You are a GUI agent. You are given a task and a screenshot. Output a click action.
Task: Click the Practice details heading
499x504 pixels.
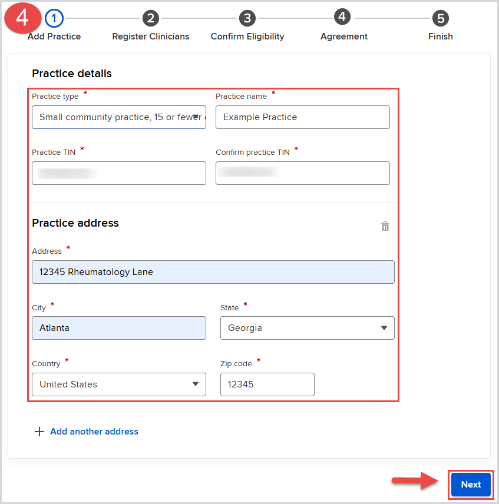[x=72, y=73]
